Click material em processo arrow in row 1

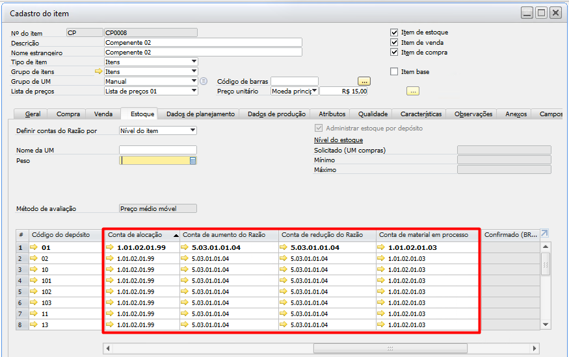(381, 247)
